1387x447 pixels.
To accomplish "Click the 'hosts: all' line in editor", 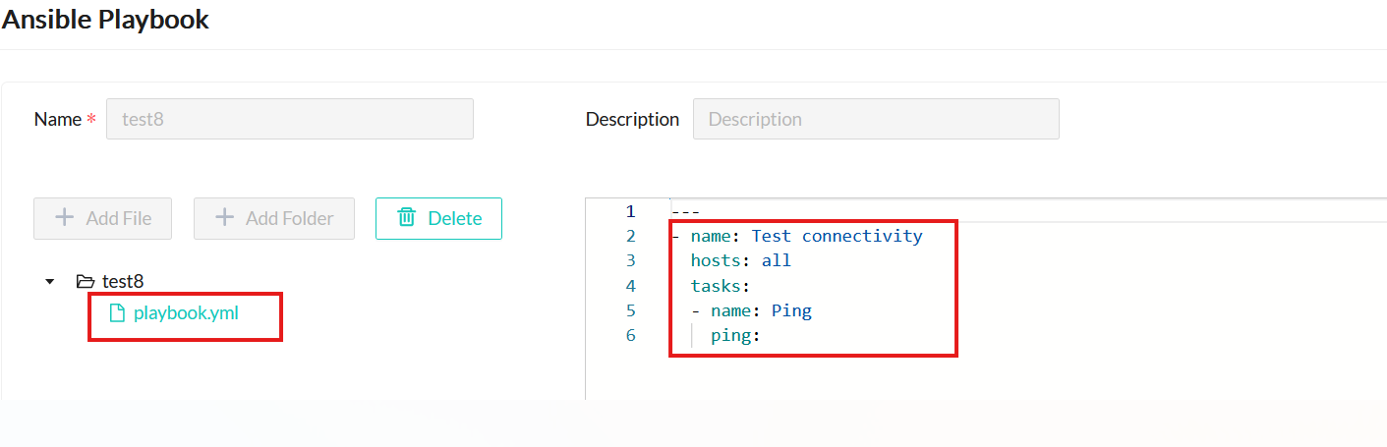I will coord(740,261).
